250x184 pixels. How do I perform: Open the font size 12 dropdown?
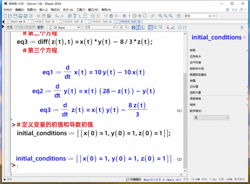(x=123, y=28)
